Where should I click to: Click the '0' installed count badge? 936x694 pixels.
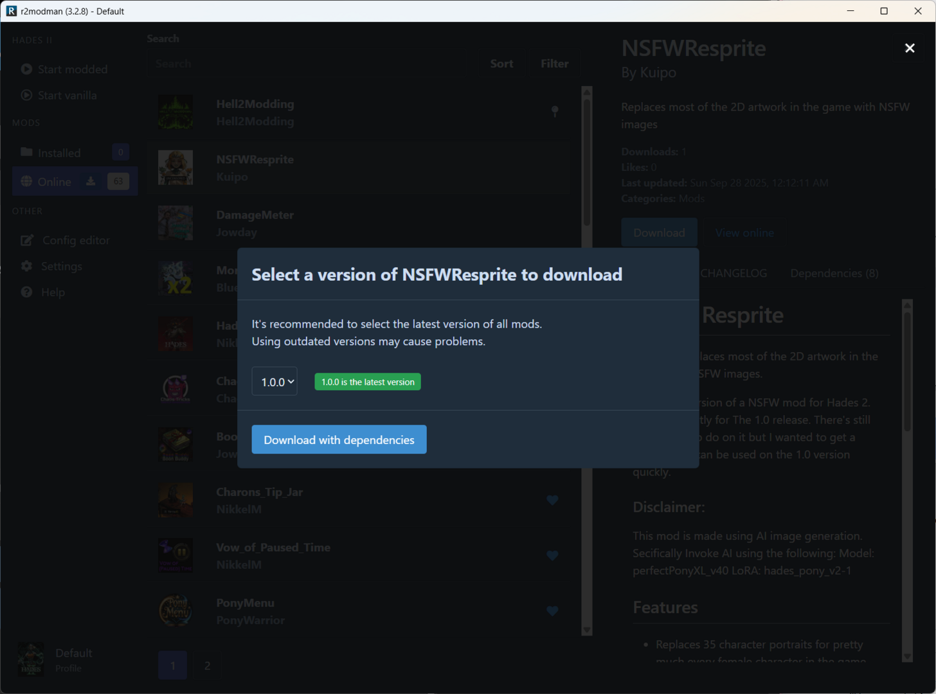coord(120,152)
